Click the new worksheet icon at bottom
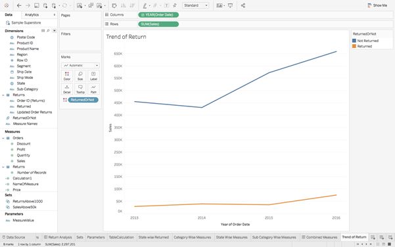This screenshot has width=395, height=247. [373, 237]
